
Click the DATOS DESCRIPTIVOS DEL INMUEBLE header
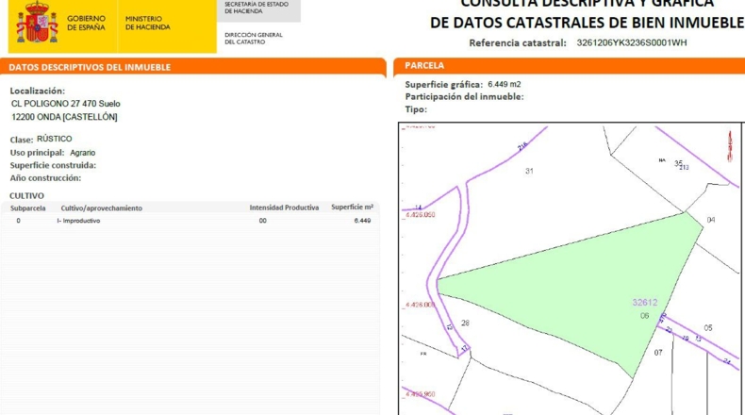pyautogui.click(x=90, y=67)
